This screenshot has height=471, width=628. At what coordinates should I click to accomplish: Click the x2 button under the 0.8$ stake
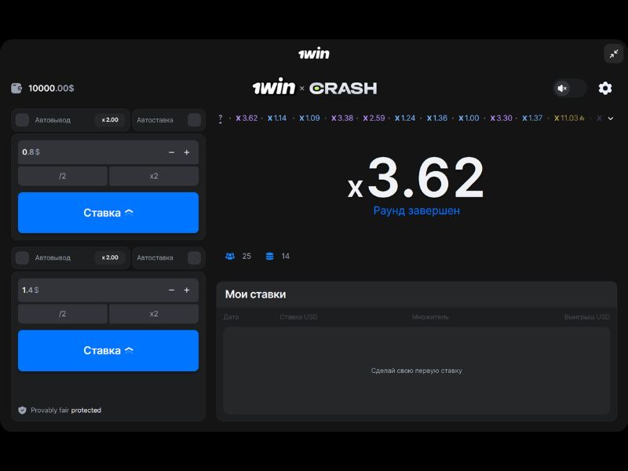(x=154, y=176)
